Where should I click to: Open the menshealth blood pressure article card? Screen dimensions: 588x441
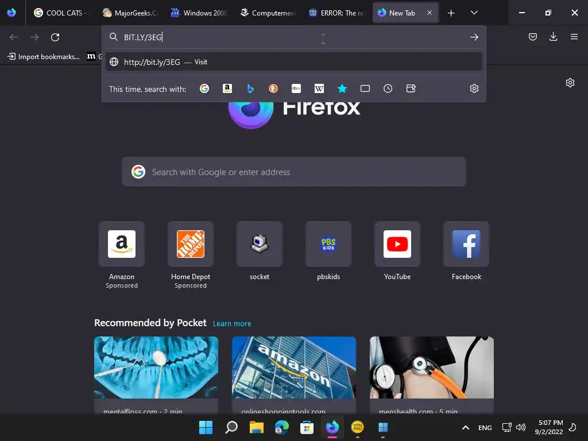(432, 375)
